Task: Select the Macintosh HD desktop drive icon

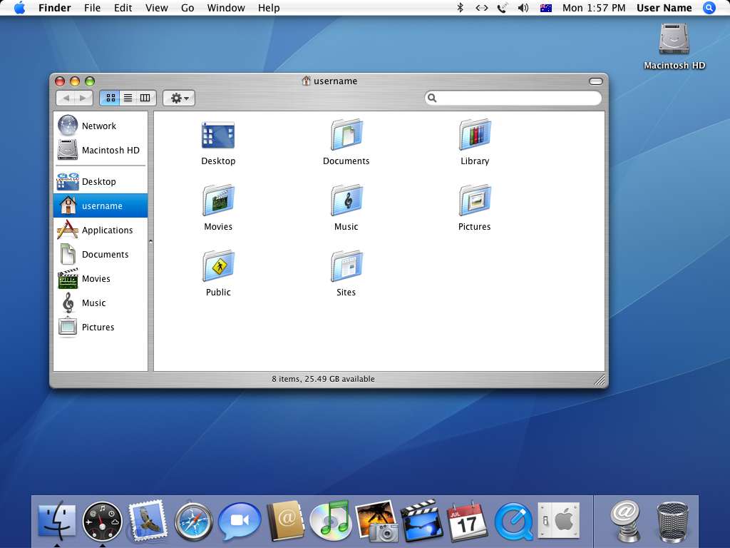Action: 674,39
